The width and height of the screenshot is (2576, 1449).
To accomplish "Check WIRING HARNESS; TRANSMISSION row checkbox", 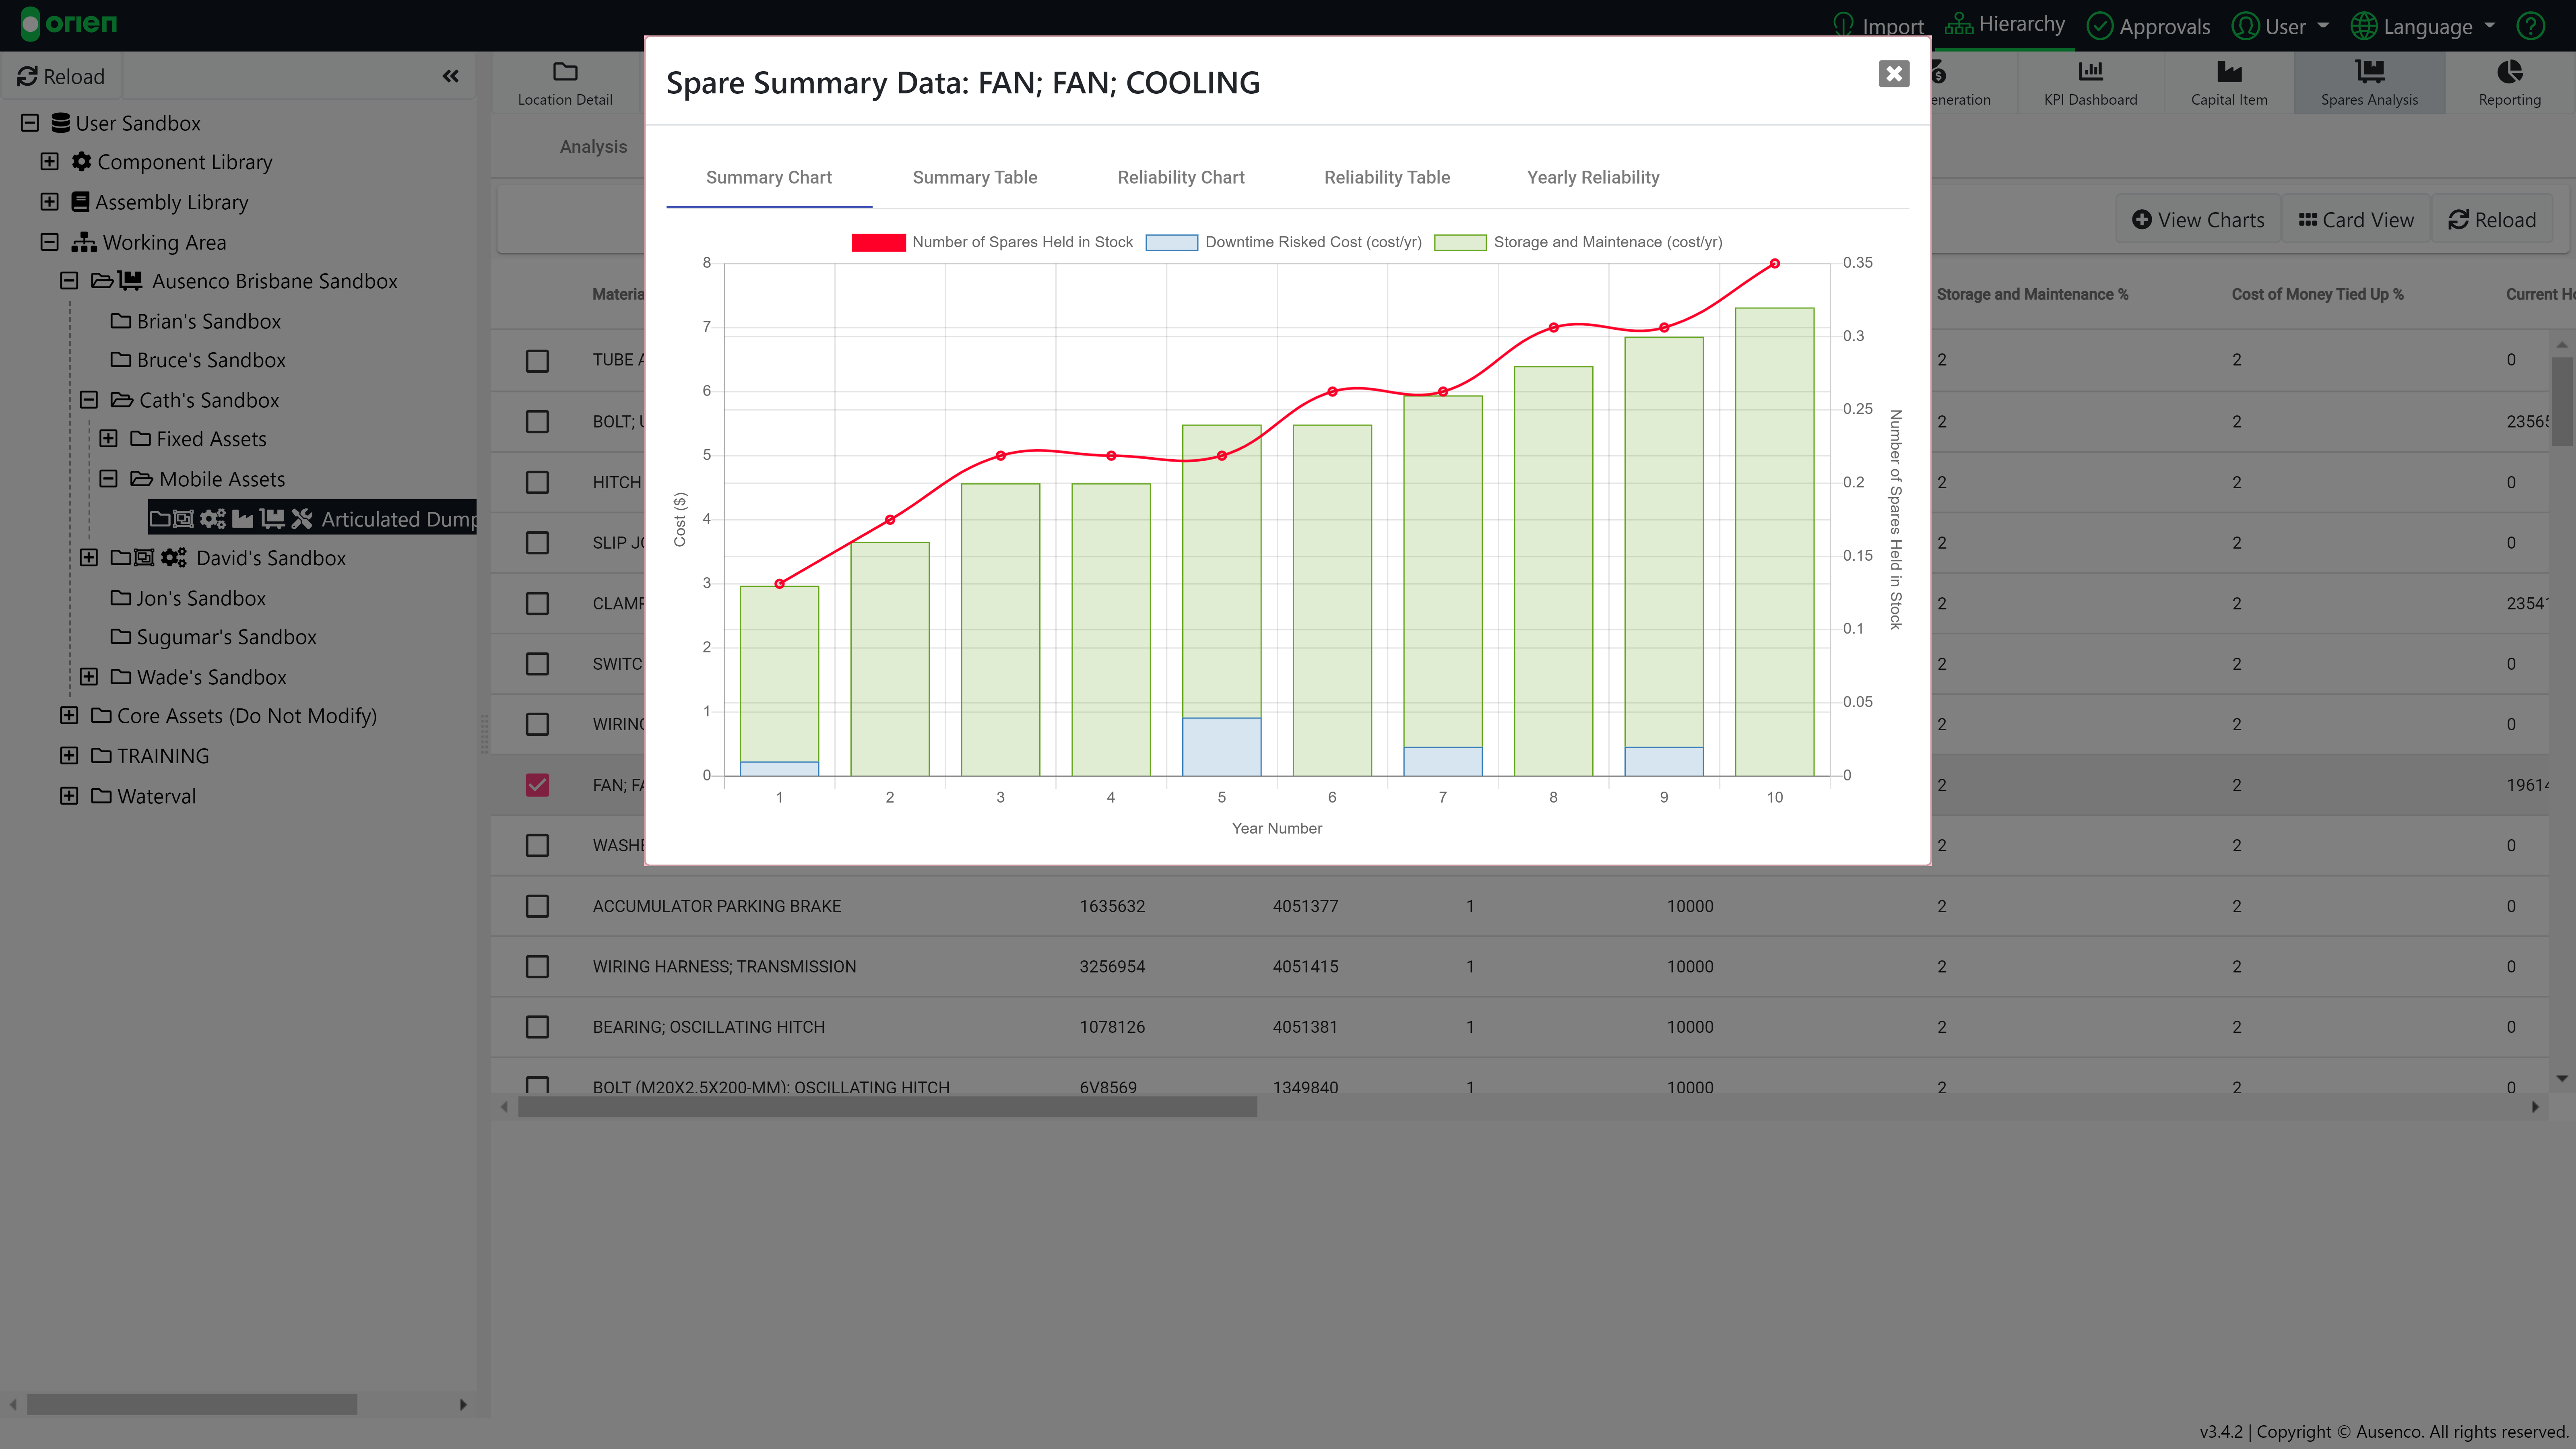I will tap(537, 966).
